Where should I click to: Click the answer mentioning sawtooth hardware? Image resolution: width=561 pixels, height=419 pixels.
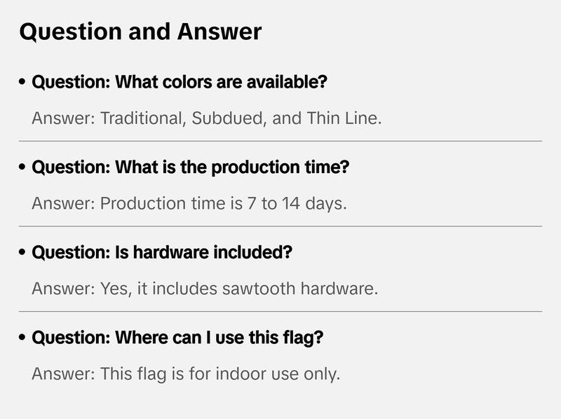pyautogui.click(x=205, y=288)
